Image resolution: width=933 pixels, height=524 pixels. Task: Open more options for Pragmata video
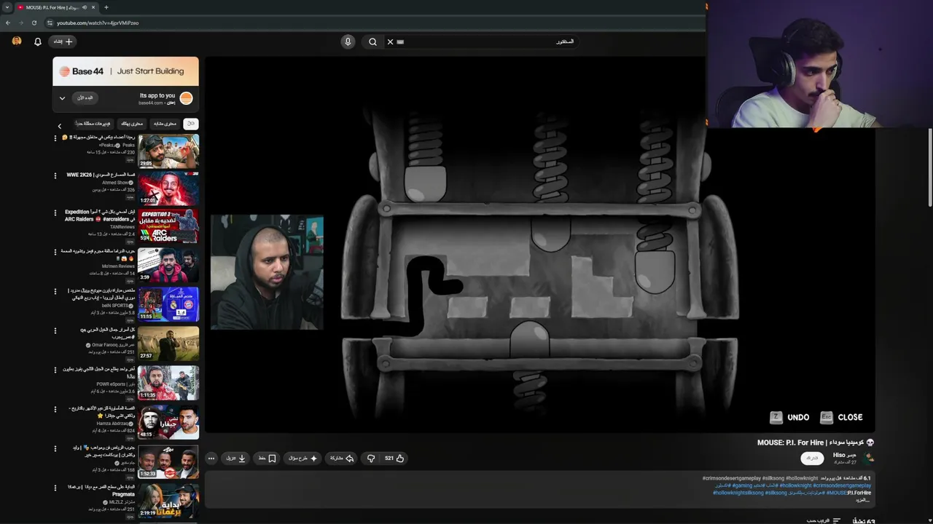coord(55,488)
